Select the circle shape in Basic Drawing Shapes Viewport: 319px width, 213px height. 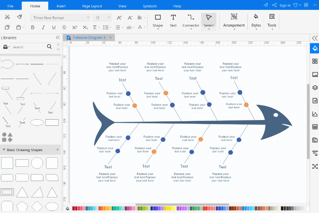37,163
